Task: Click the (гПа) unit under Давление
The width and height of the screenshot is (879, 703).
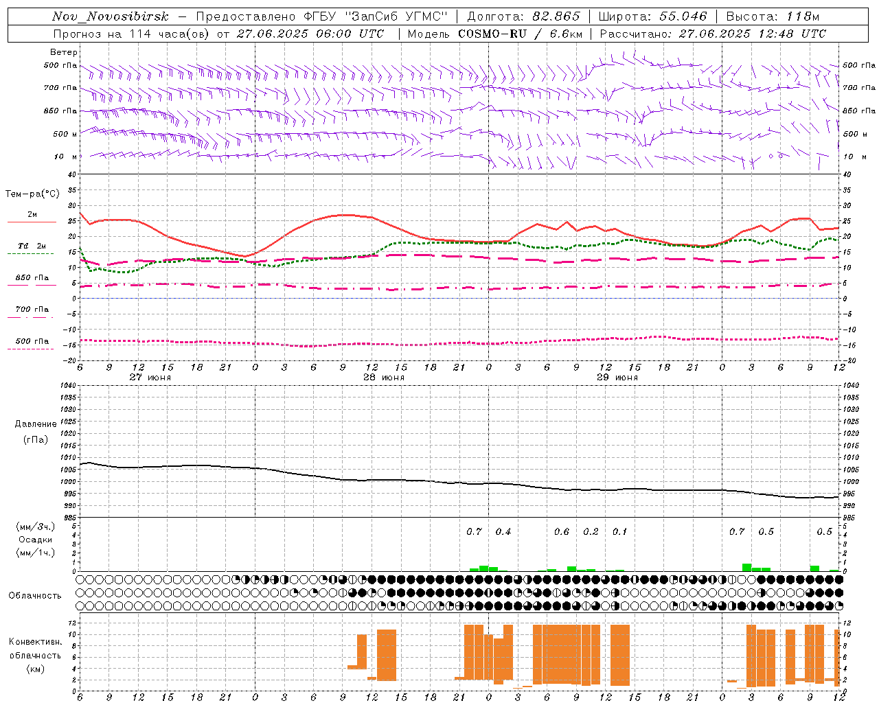Action: [x=36, y=439]
